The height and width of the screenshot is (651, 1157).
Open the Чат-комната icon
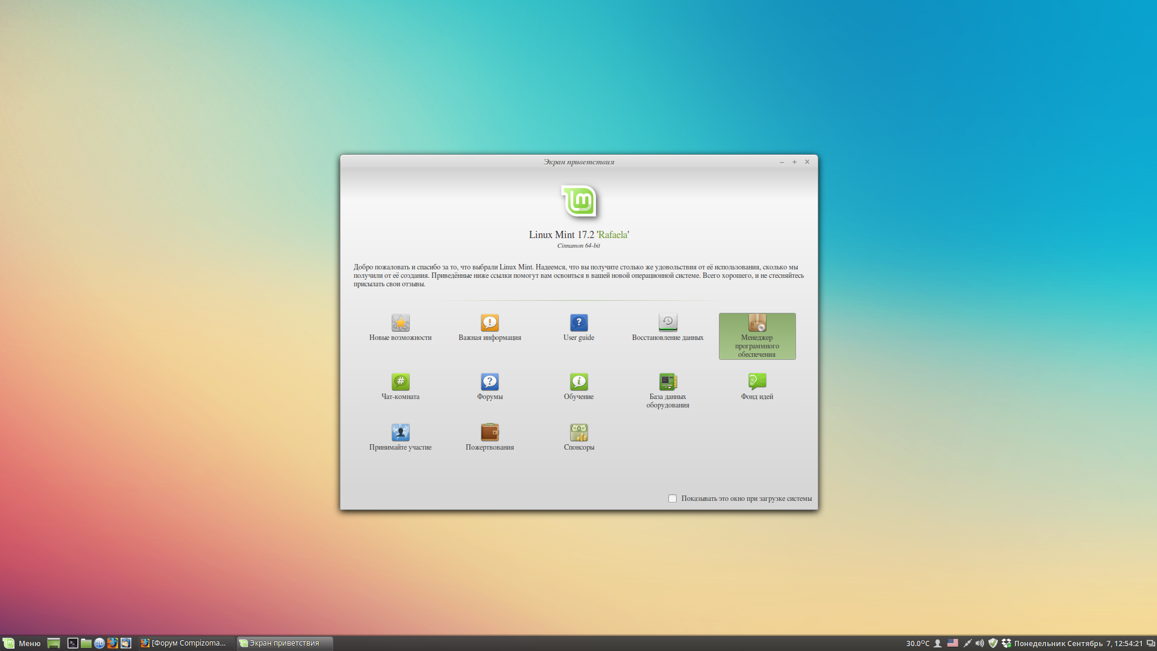pyautogui.click(x=400, y=382)
